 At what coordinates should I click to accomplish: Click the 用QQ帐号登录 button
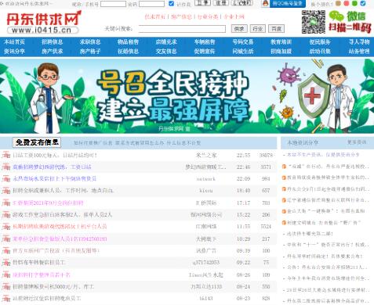tap(288, 3)
